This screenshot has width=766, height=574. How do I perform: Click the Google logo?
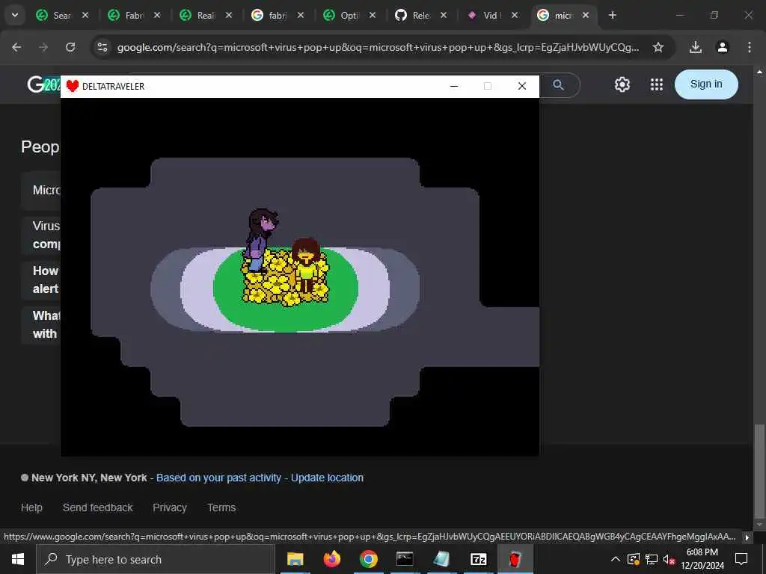(43, 85)
